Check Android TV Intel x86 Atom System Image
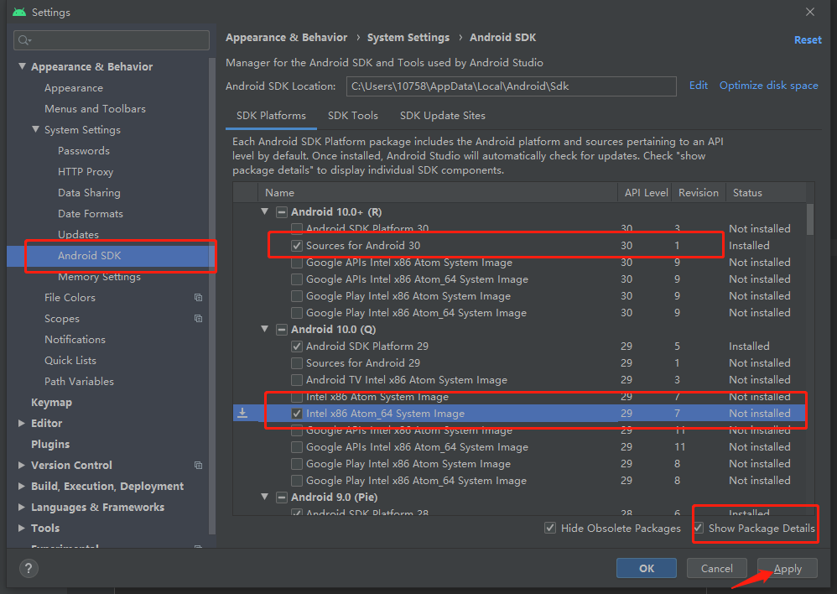 (x=297, y=380)
